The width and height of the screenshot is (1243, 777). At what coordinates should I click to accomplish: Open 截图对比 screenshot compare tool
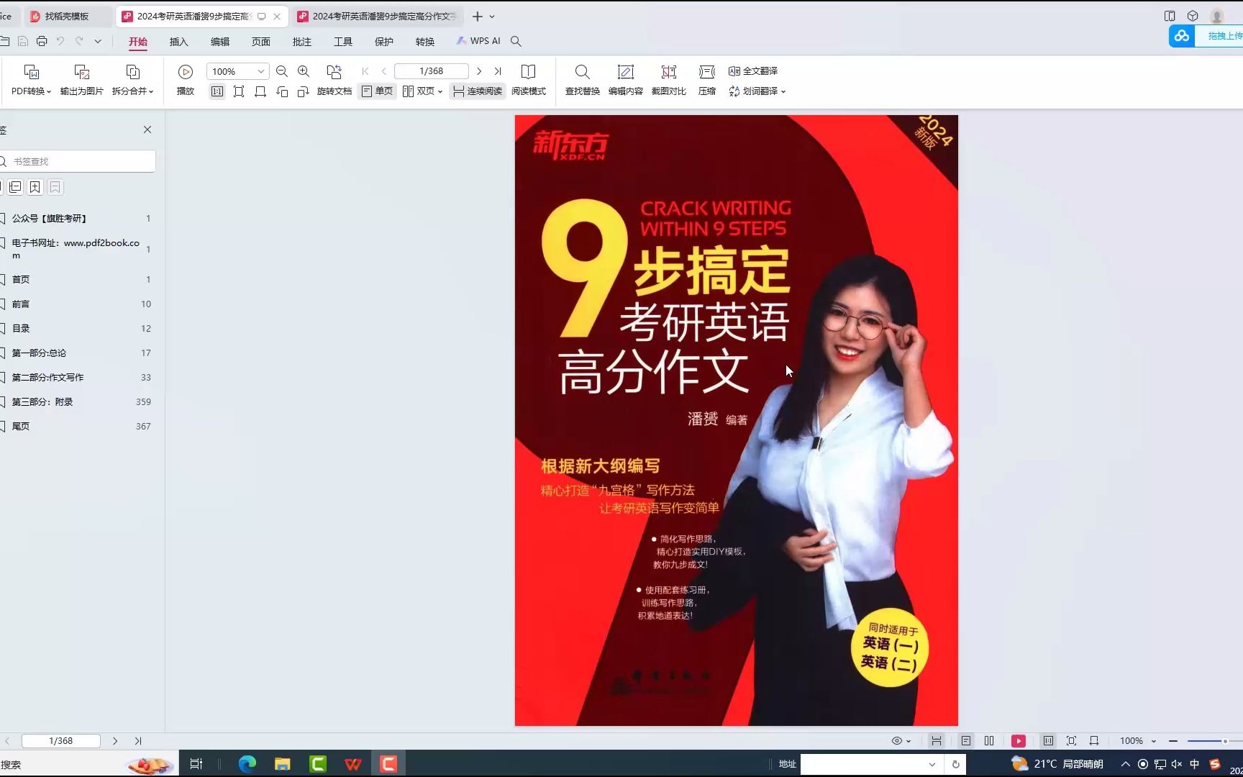coord(668,79)
